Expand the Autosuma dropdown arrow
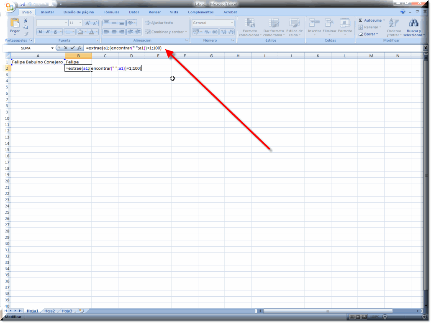The height and width of the screenshot is (323, 431). click(x=384, y=20)
